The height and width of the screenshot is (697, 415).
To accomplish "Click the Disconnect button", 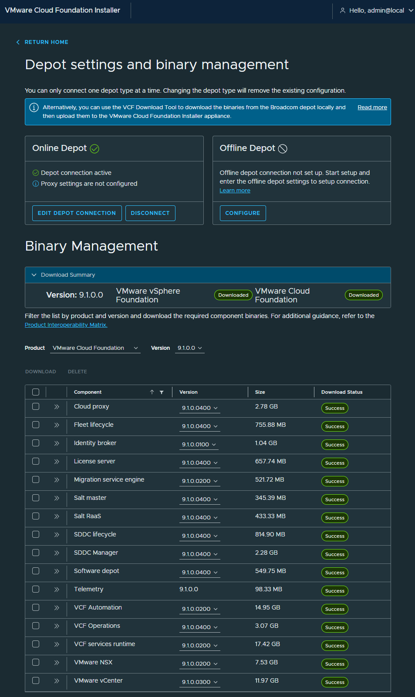I will tap(150, 213).
